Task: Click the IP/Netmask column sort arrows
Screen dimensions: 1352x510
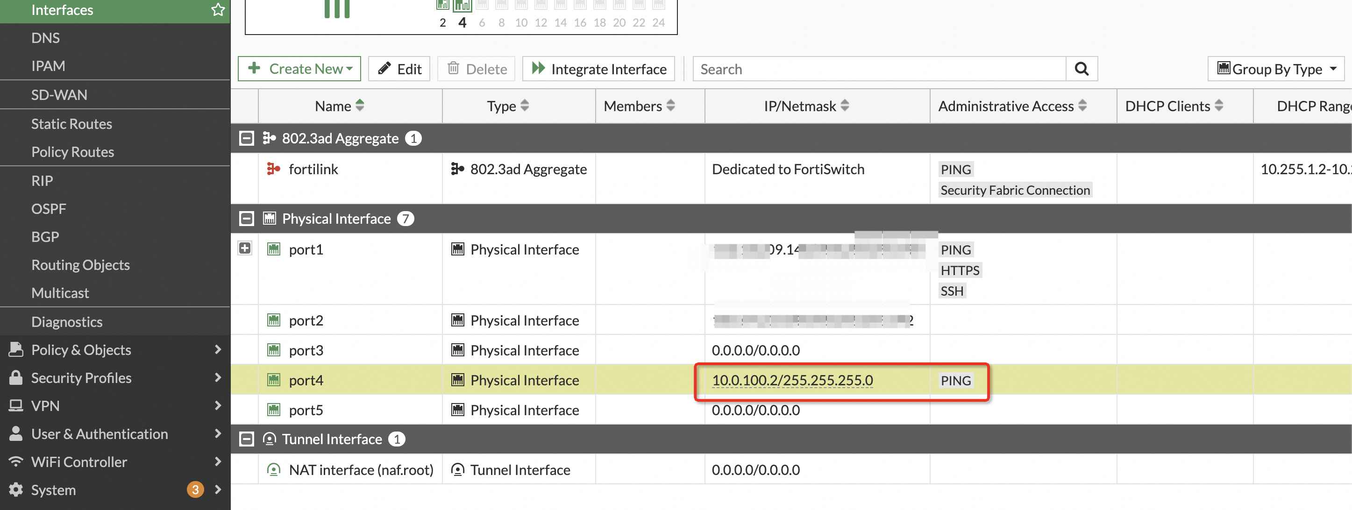Action: [845, 106]
